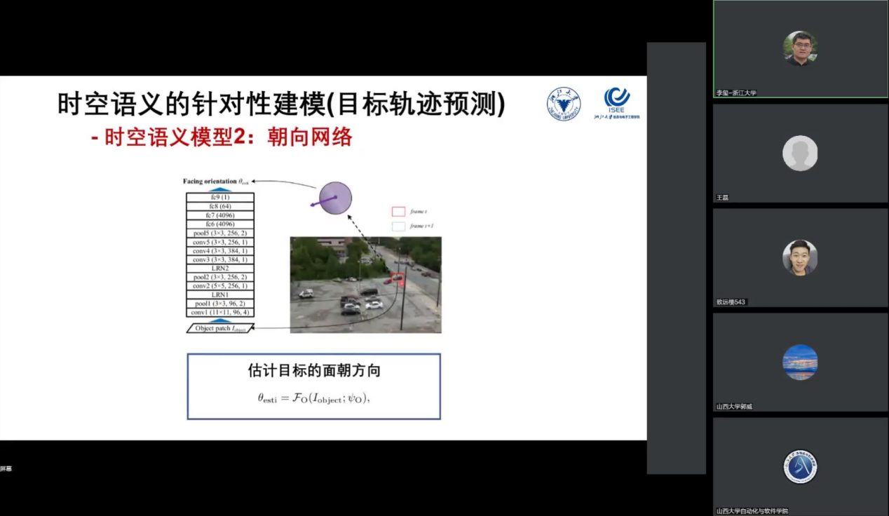Viewport: 889px width, 516px height.
Task: Select 李玺-浙江大学 participant avatar
Action: [x=800, y=48]
